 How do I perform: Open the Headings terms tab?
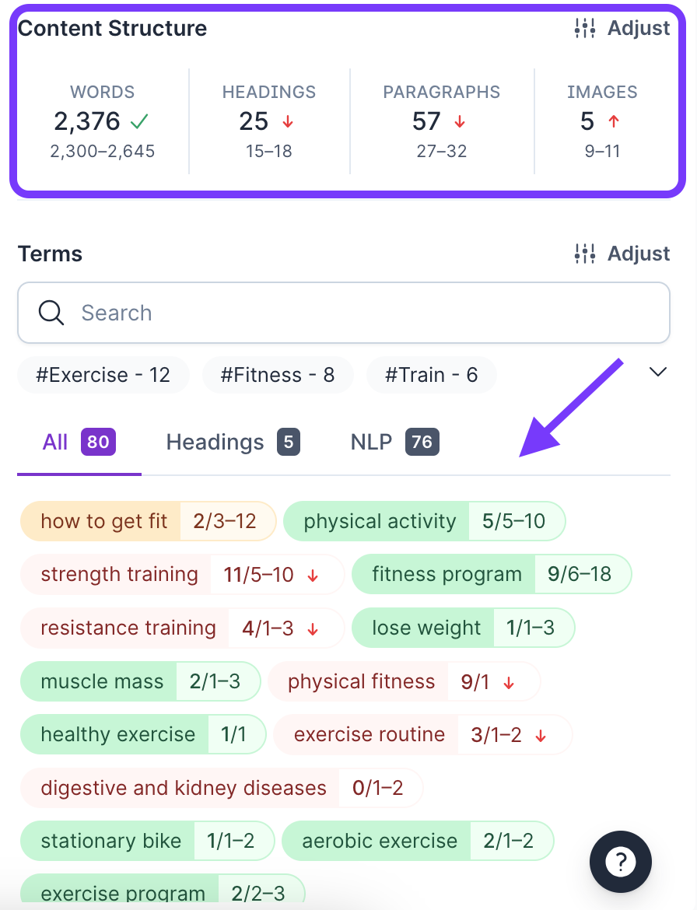pyautogui.click(x=233, y=443)
